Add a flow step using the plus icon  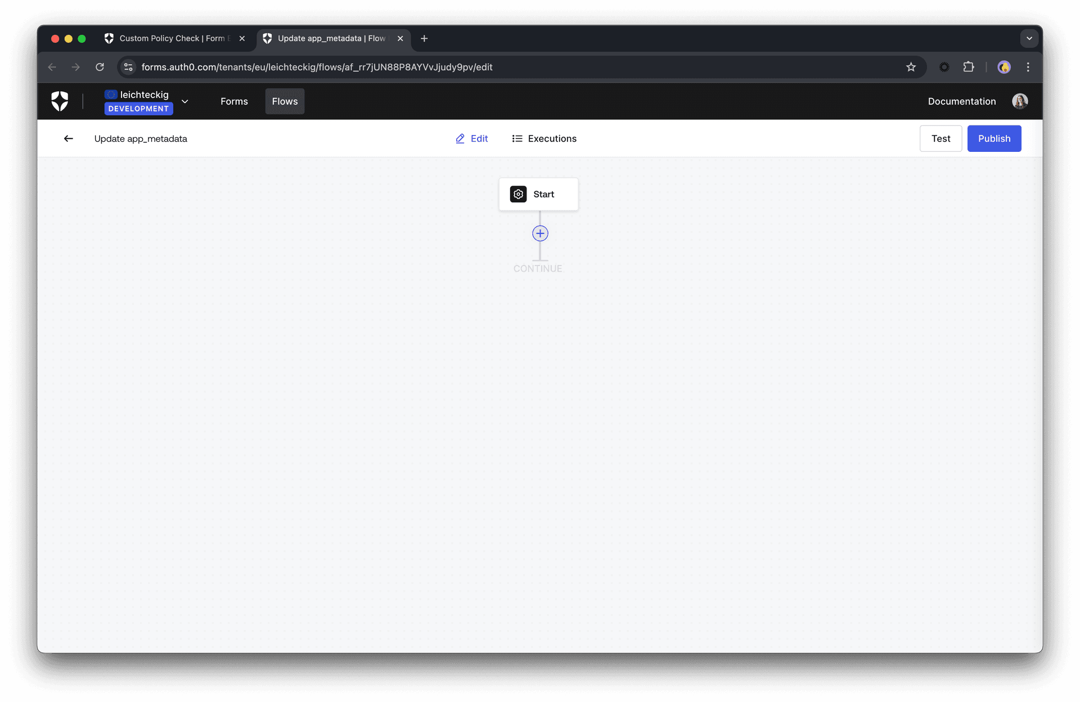tap(539, 233)
